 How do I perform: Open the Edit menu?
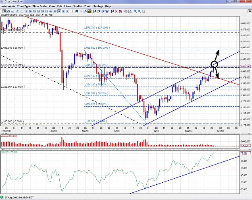click(60, 6)
